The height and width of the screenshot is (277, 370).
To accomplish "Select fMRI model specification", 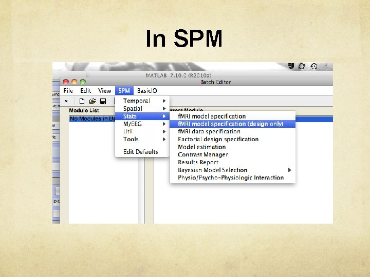I will click(x=232, y=116).
